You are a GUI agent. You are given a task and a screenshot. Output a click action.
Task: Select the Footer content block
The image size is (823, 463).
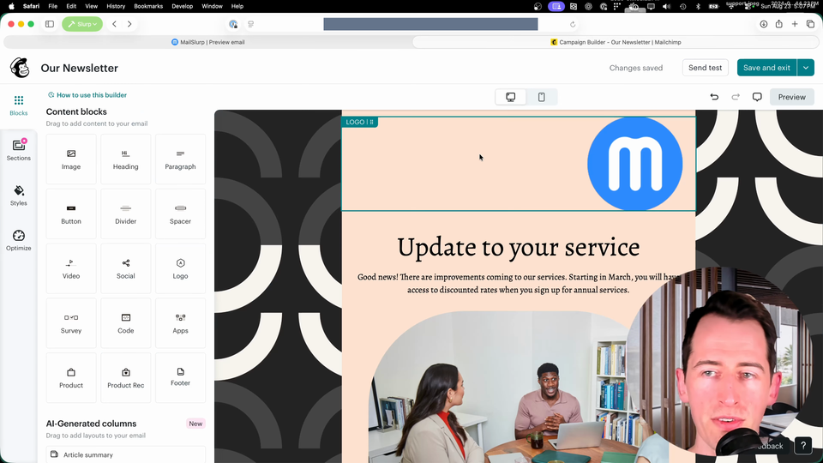pos(180,377)
